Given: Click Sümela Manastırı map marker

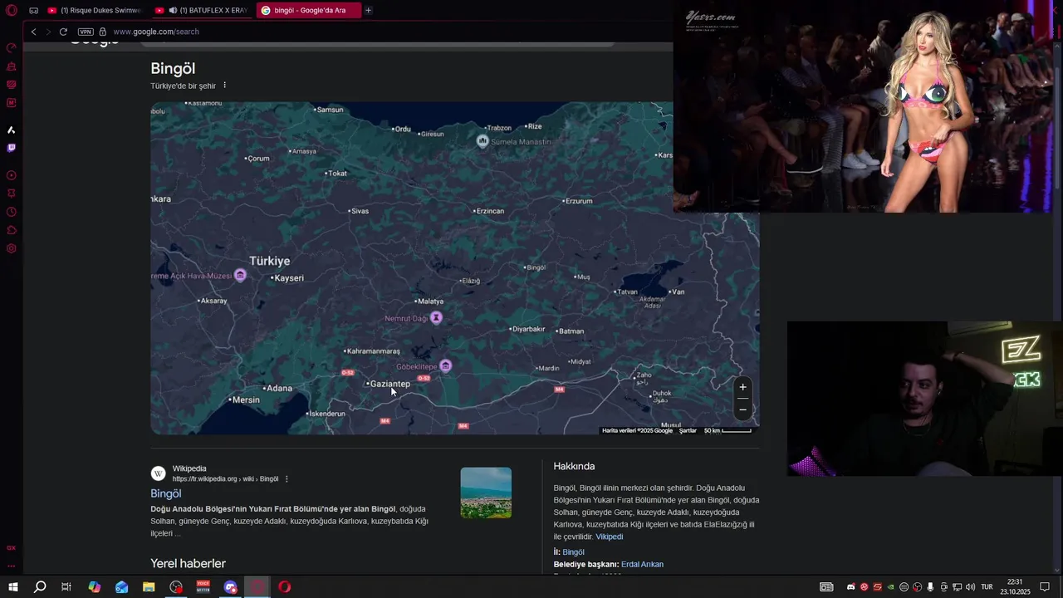Looking at the screenshot, I should coord(483,141).
